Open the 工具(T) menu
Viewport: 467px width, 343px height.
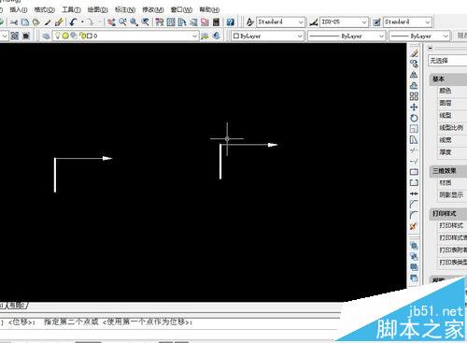(x=71, y=9)
